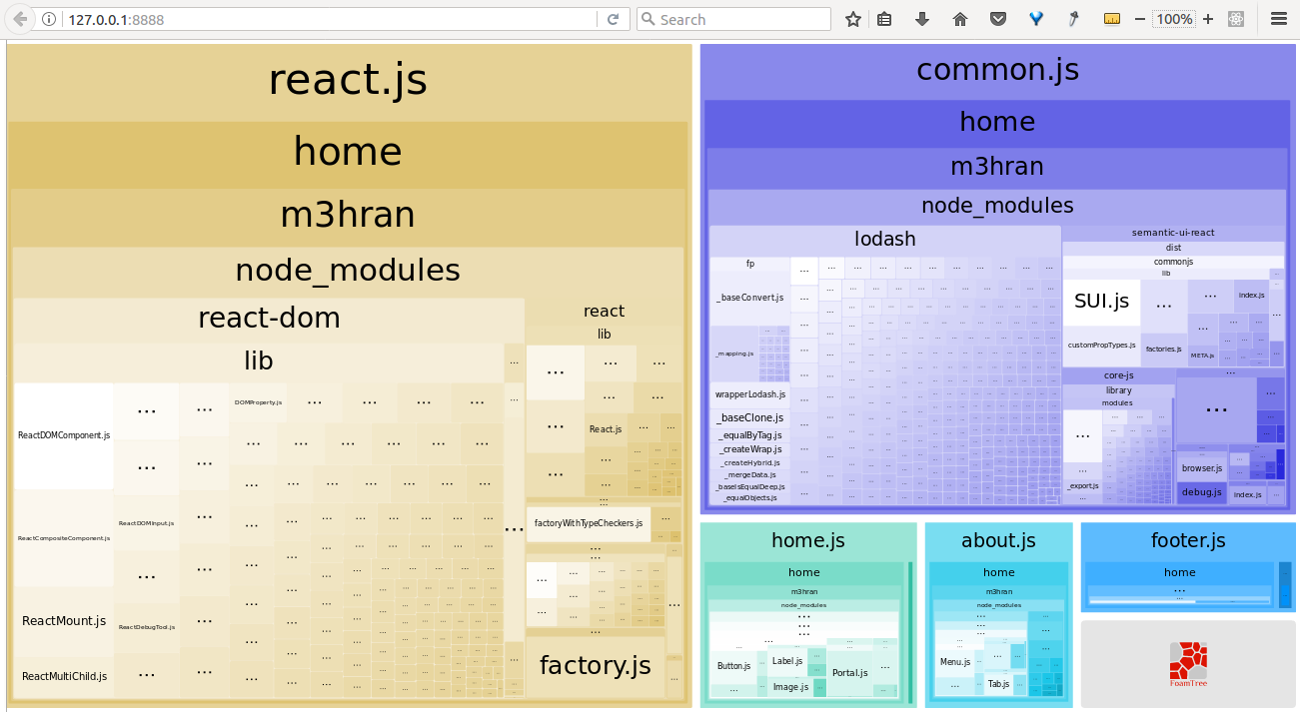
Task: Select the factories.js cell in semantic-ui-react
Action: click(x=1163, y=350)
